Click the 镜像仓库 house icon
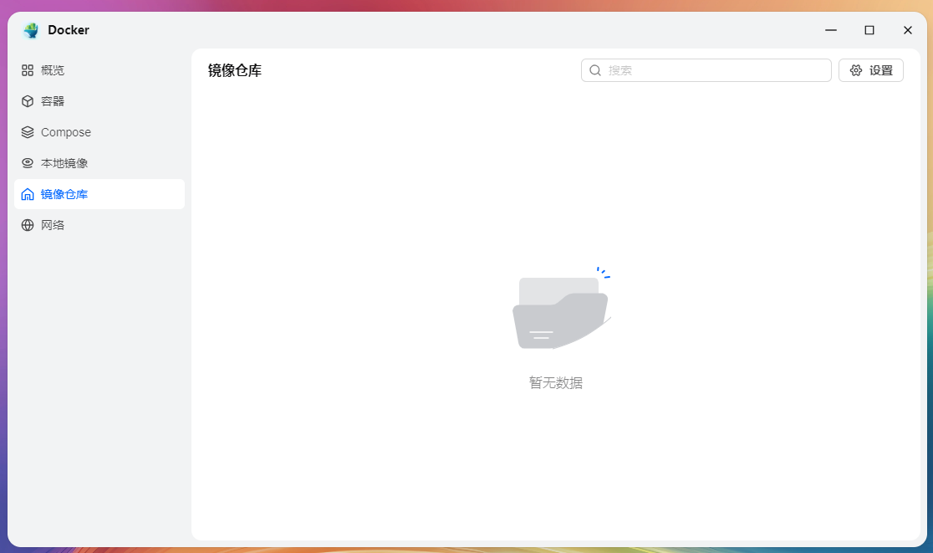The image size is (933, 553). click(x=28, y=194)
